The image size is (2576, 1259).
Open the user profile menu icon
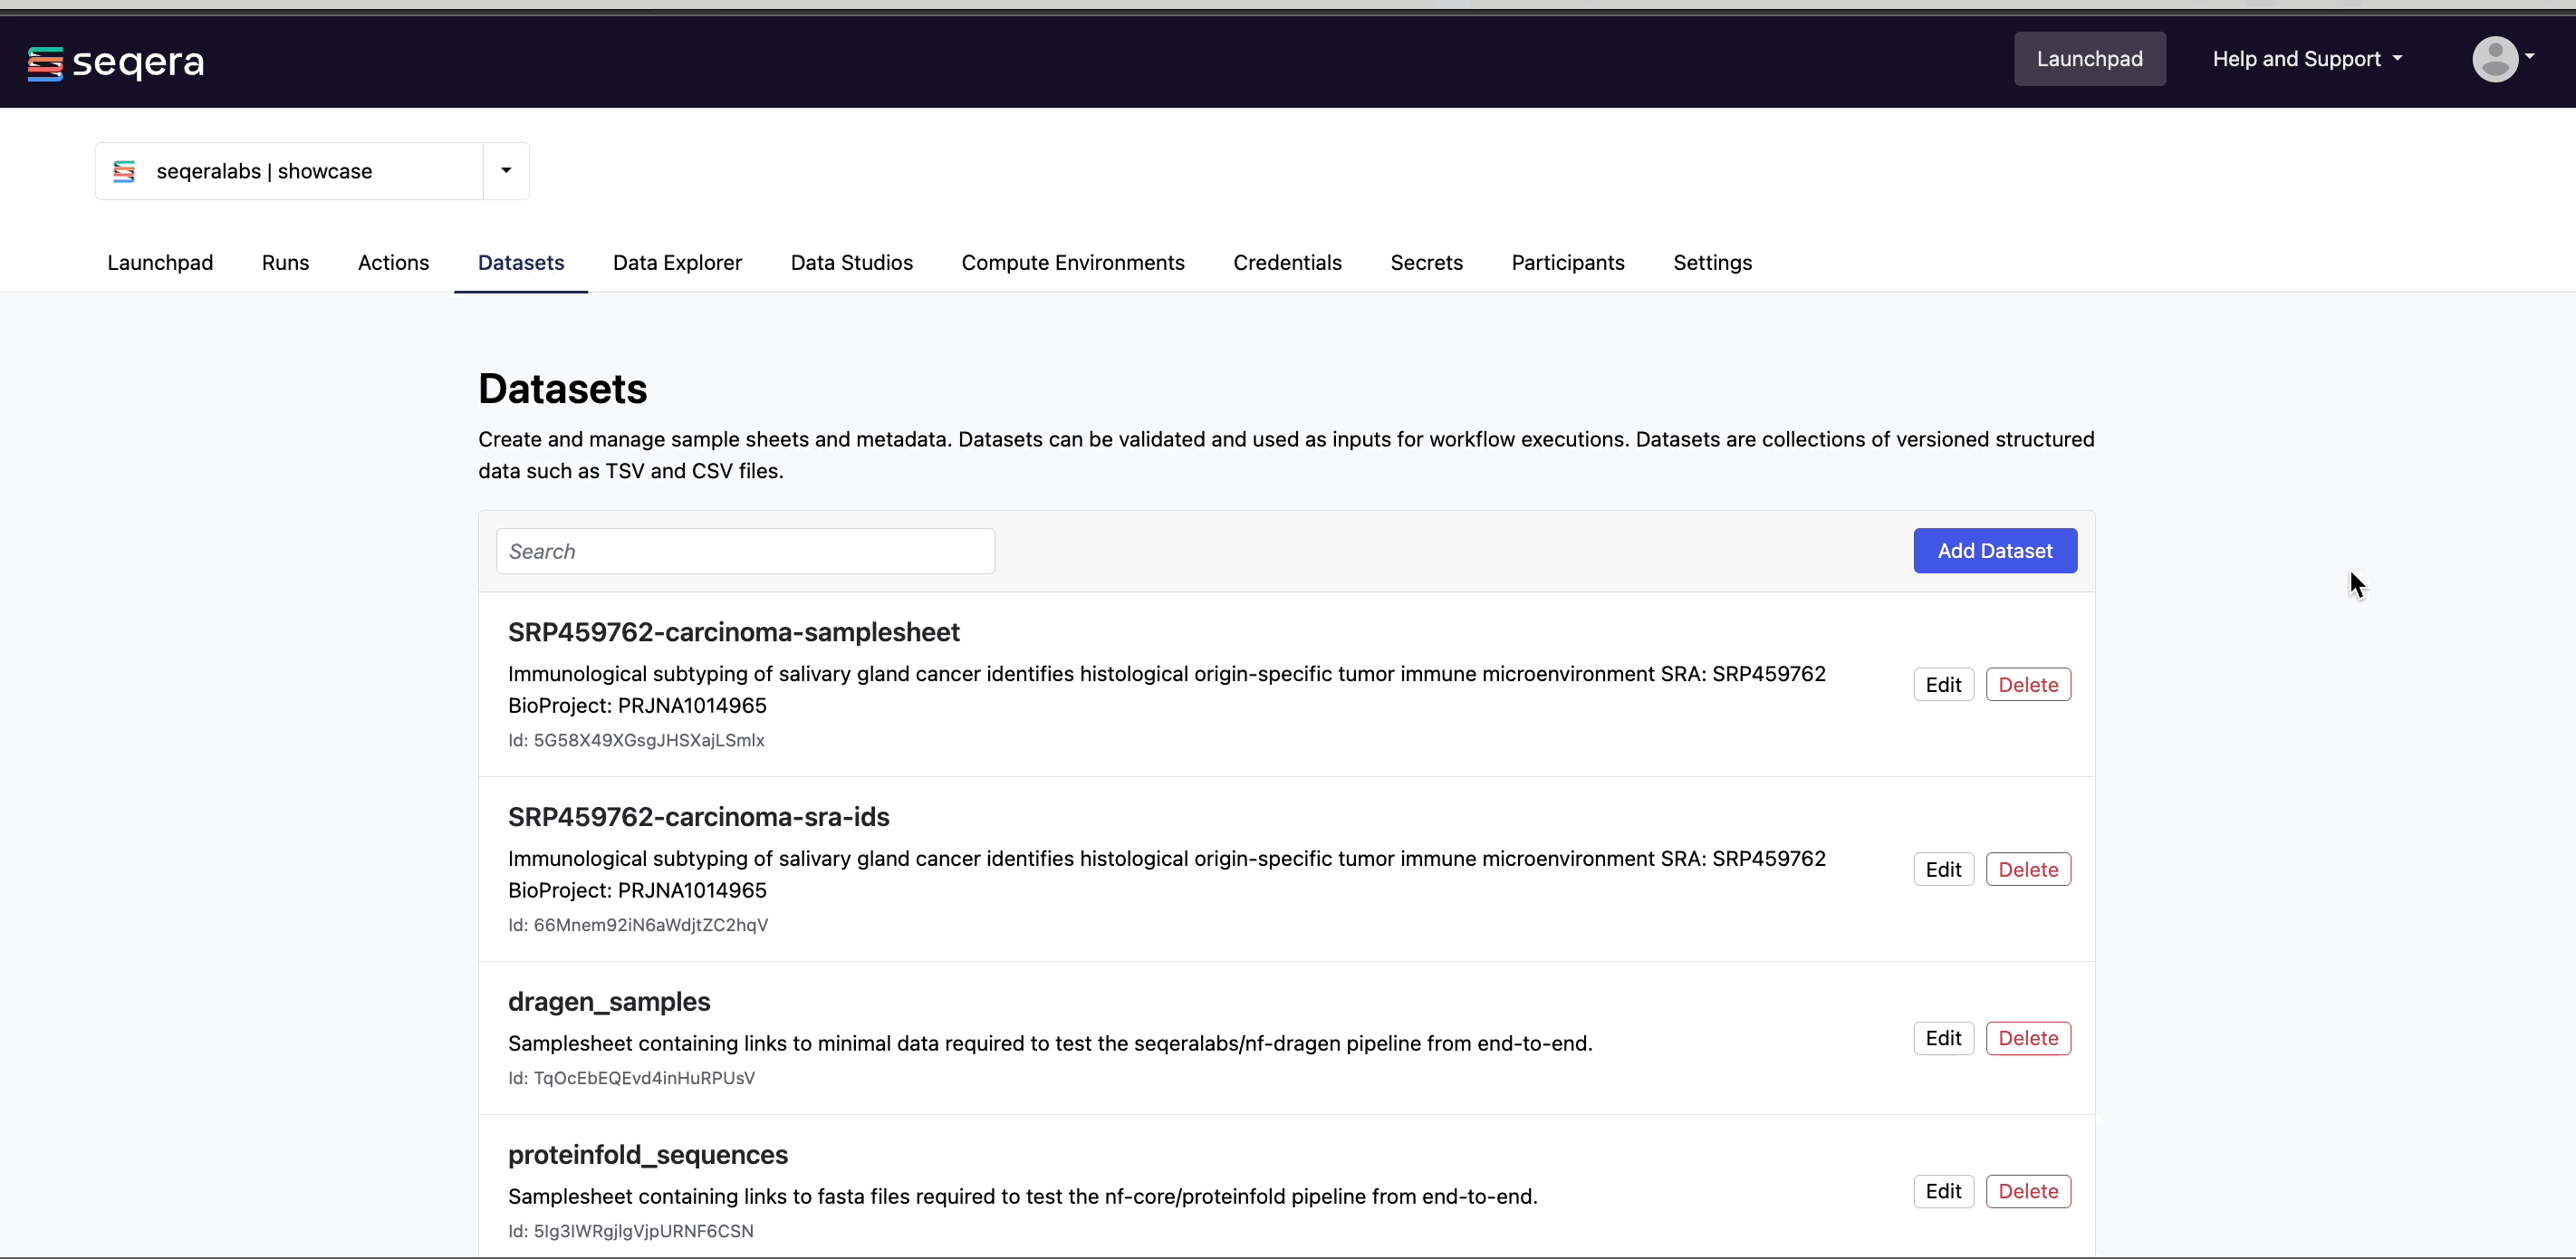coord(2497,58)
